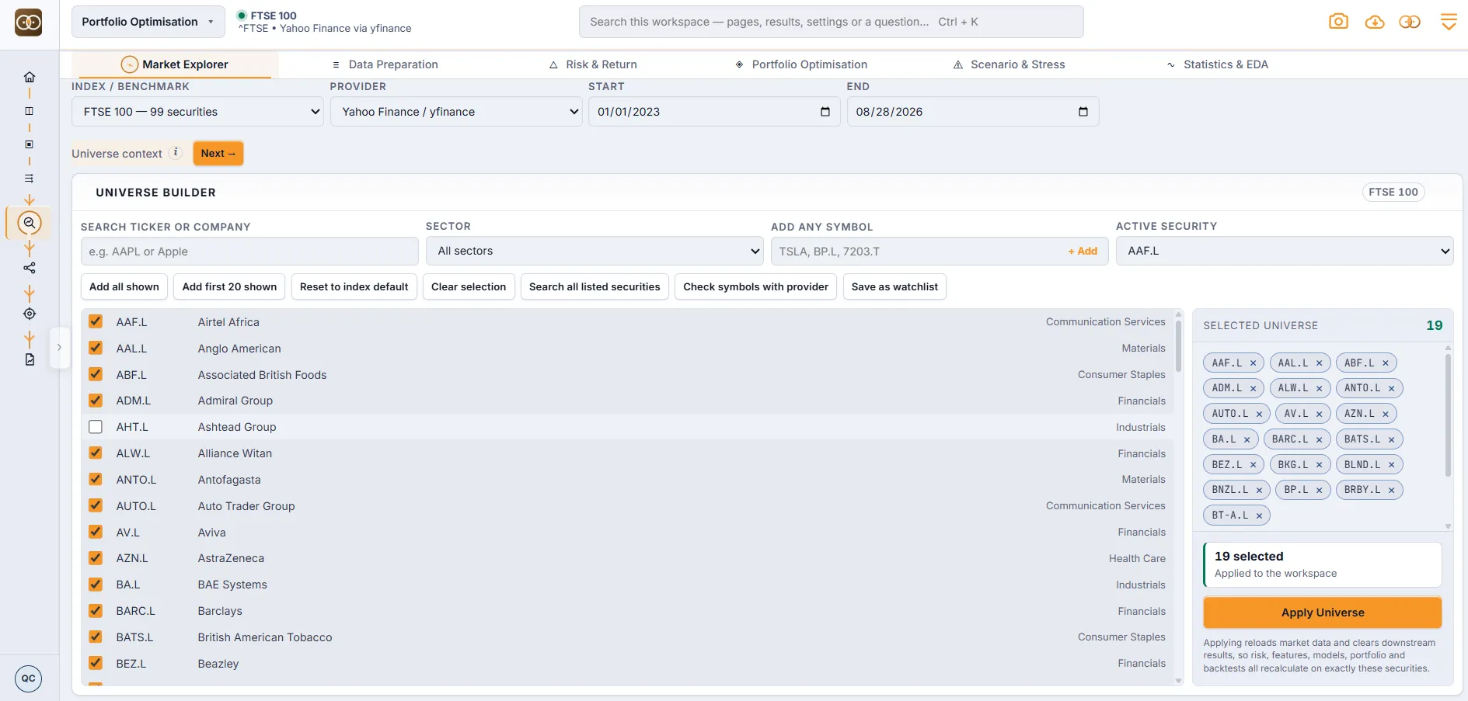Click the app logo in top-left corner

[29, 23]
